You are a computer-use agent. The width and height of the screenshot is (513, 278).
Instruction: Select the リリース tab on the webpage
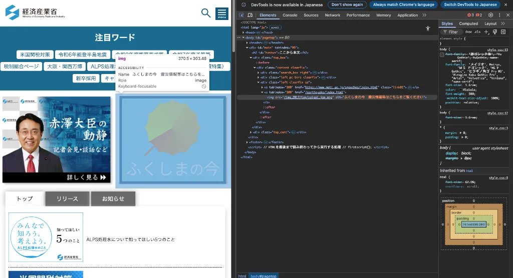click(x=67, y=199)
